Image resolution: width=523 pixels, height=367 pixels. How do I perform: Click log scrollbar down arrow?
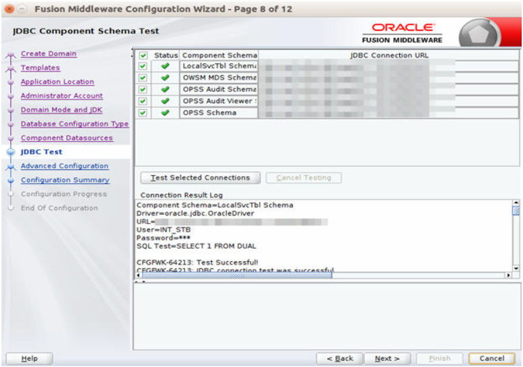tap(516, 269)
